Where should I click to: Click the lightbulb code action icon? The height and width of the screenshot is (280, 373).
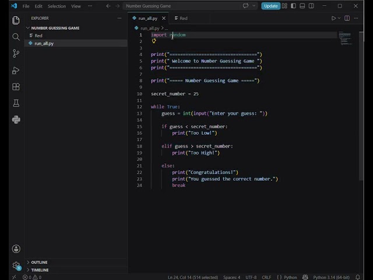pos(154,41)
